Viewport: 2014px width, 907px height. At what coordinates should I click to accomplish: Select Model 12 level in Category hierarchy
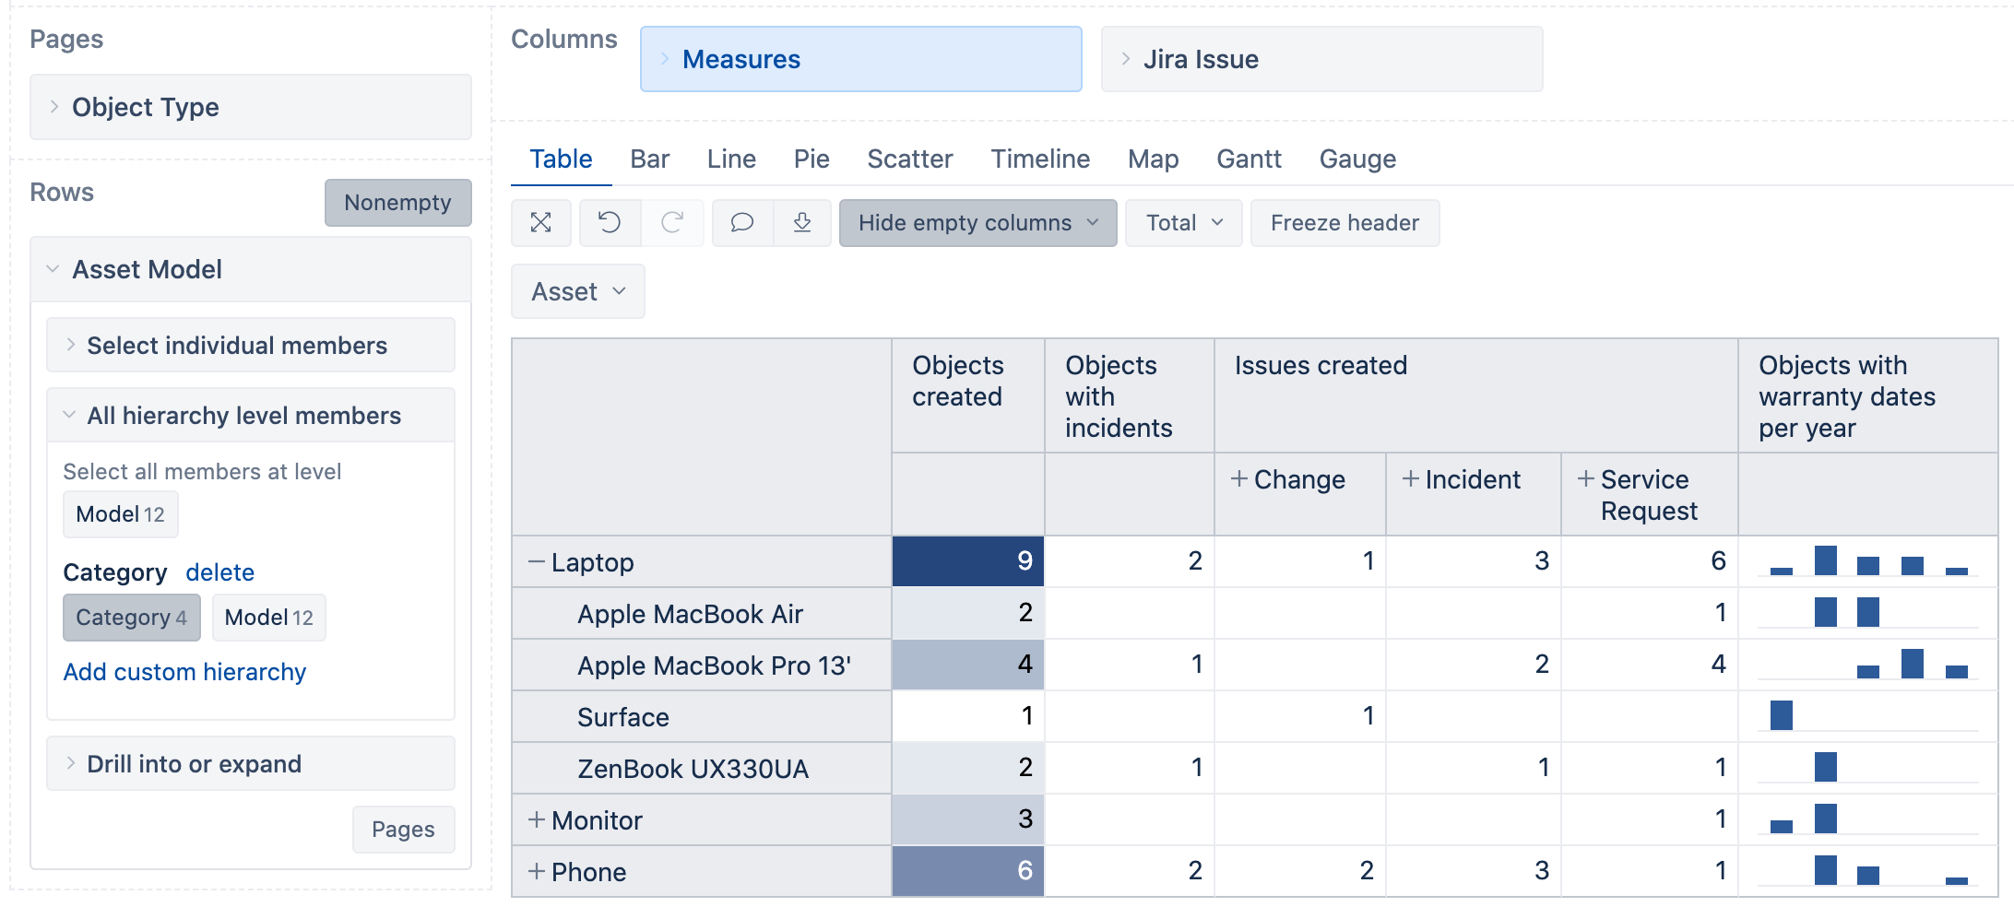click(269, 618)
